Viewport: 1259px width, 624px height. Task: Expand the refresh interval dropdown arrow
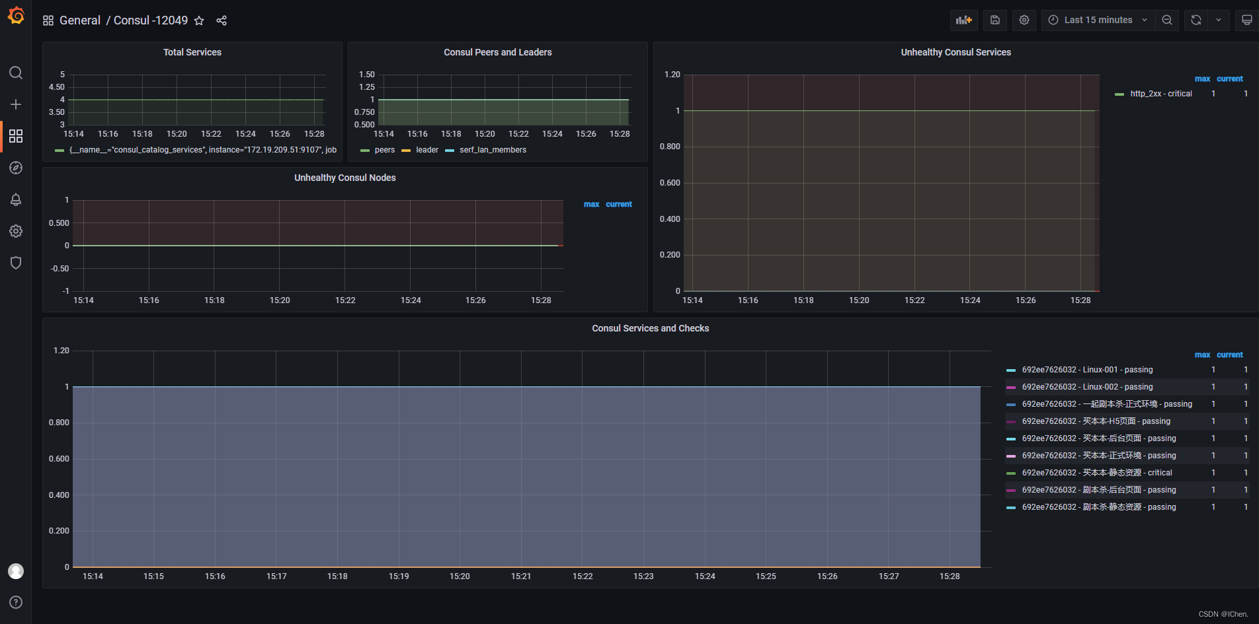[1219, 20]
